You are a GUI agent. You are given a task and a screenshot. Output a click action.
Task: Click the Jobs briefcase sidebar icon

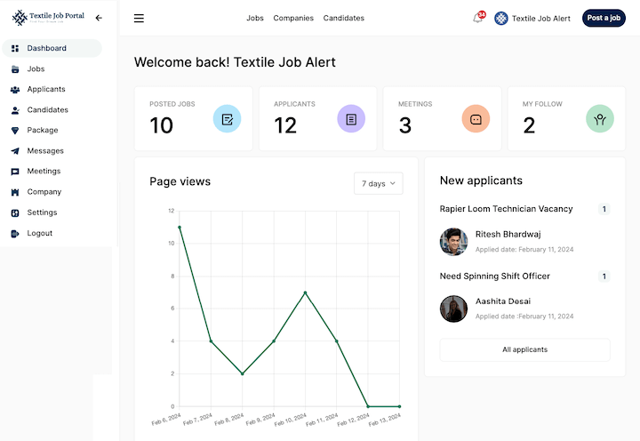tap(15, 69)
